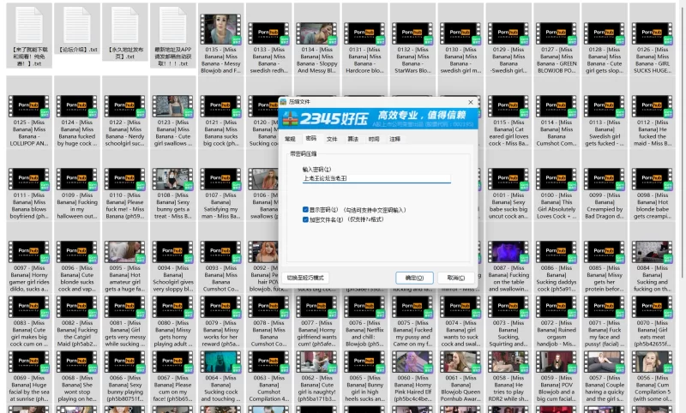Select video file 0124 icon

click(x=77, y=106)
